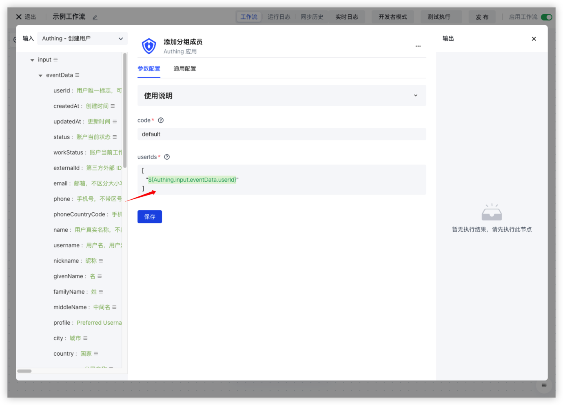
Task: Toggle the 启用工作流 switch
Action: [546, 17]
